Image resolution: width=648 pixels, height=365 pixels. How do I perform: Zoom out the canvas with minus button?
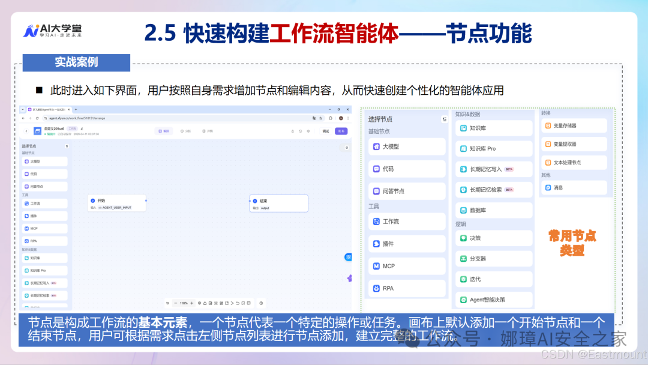[x=176, y=303]
